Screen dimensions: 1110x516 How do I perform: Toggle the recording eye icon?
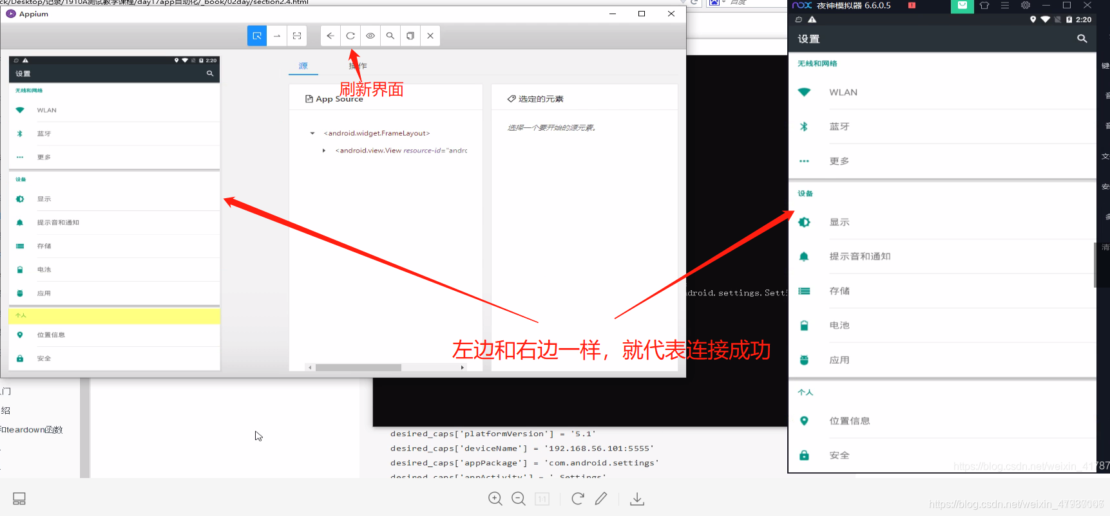click(370, 36)
